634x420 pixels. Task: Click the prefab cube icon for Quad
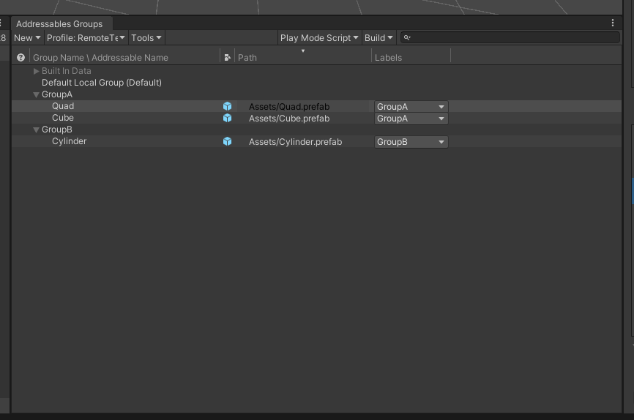[227, 106]
